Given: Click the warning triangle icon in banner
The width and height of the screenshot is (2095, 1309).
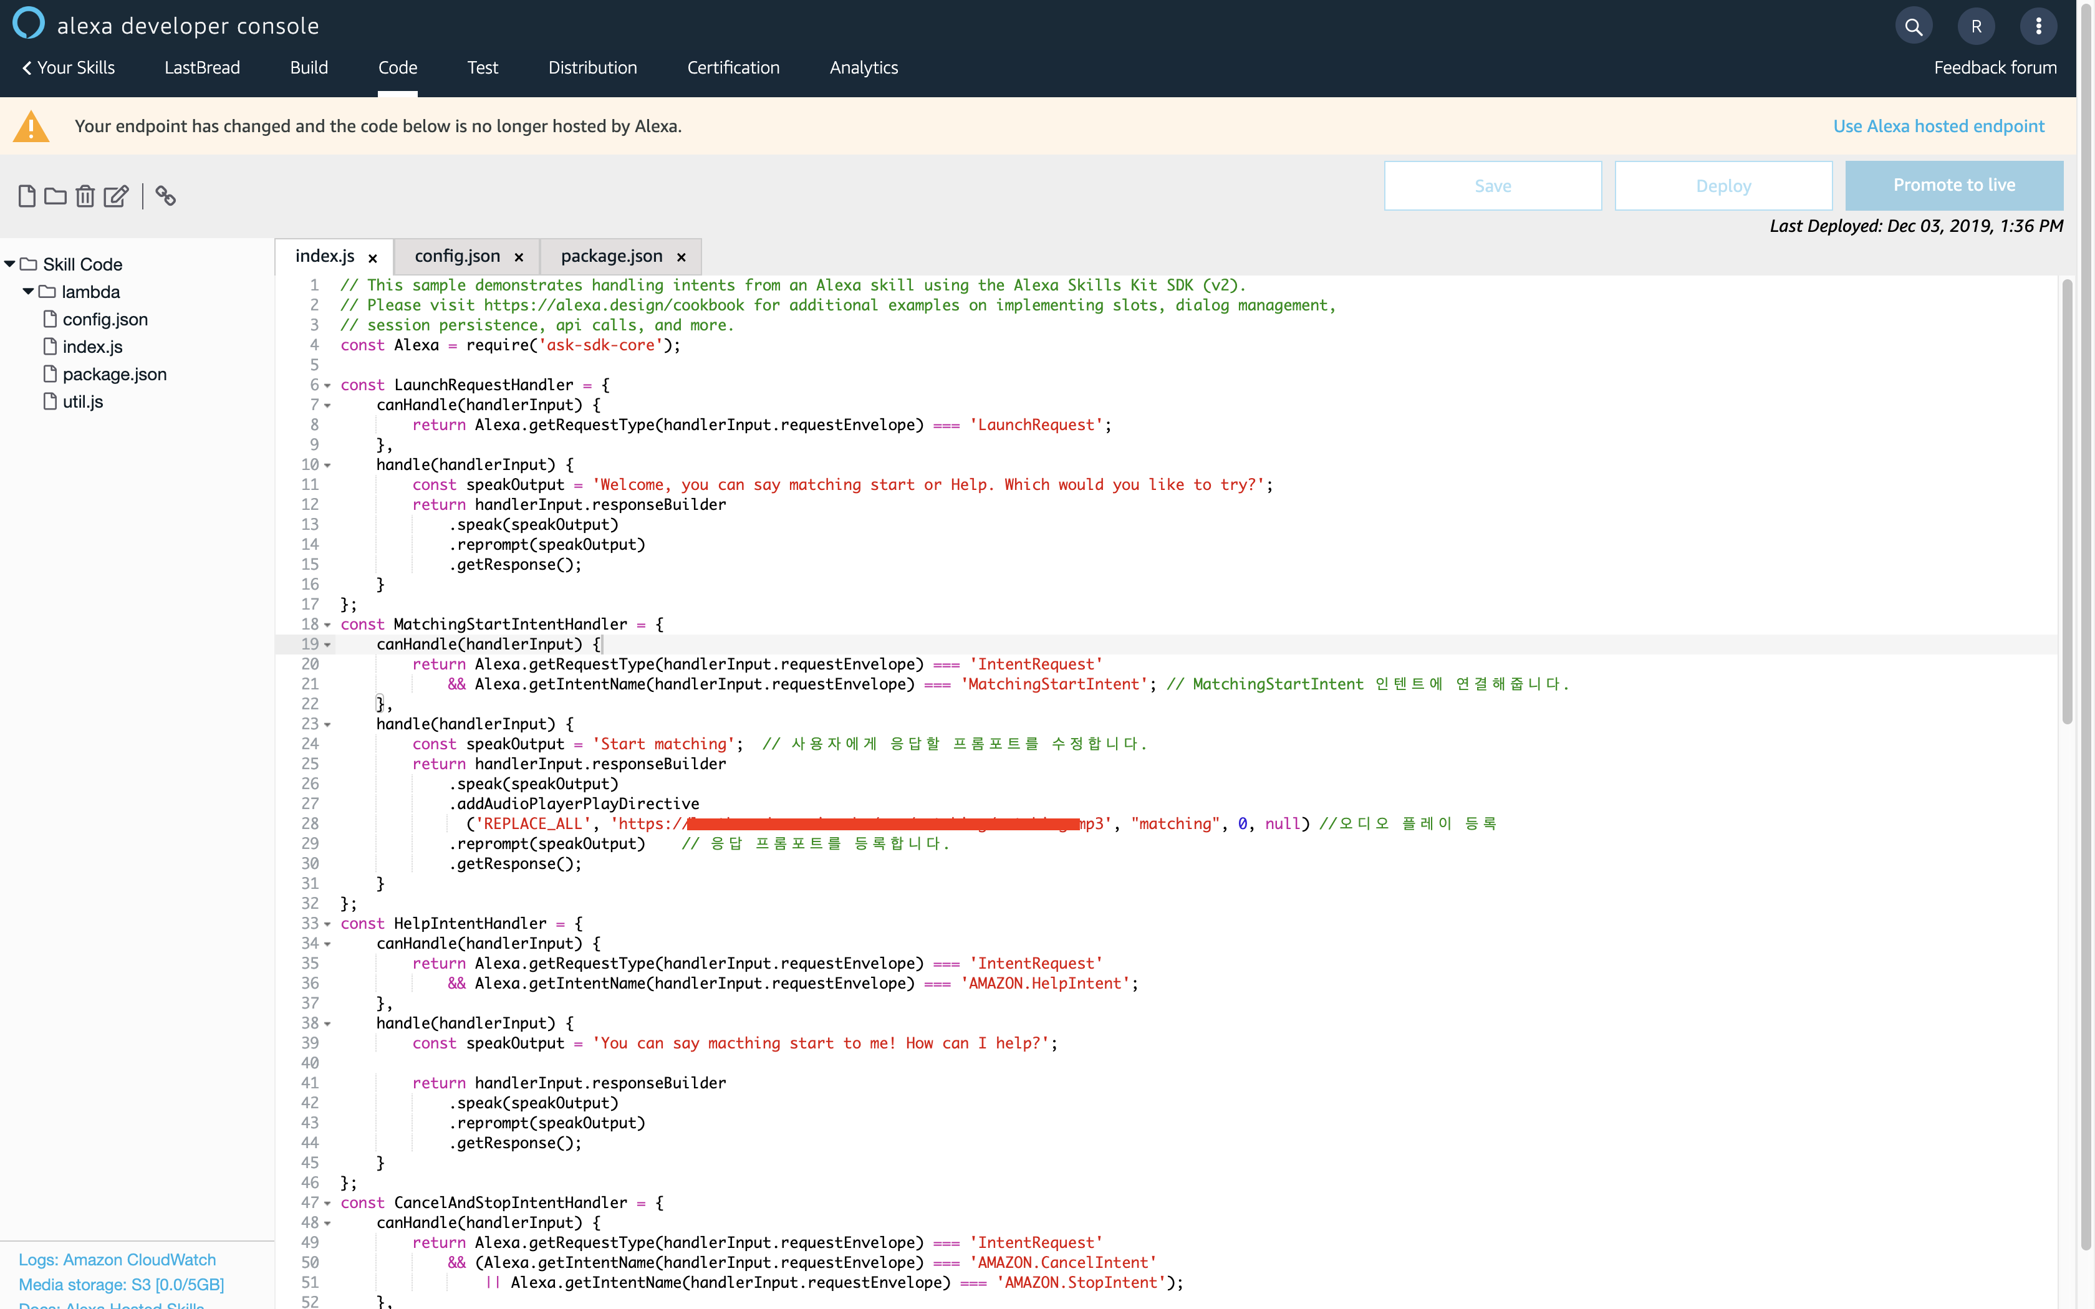Looking at the screenshot, I should click(x=31, y=127).
